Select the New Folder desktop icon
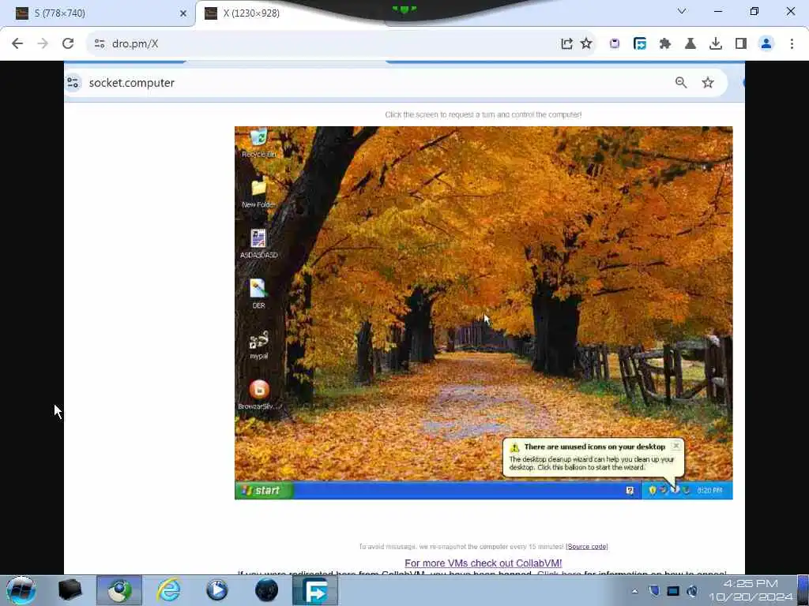Viewport: 809px width, 606px height. (258, 193)
